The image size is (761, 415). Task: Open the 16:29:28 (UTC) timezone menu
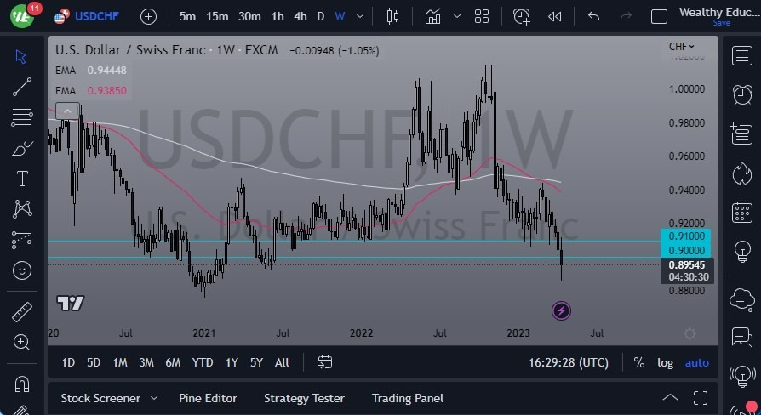(x=569, y=362)
